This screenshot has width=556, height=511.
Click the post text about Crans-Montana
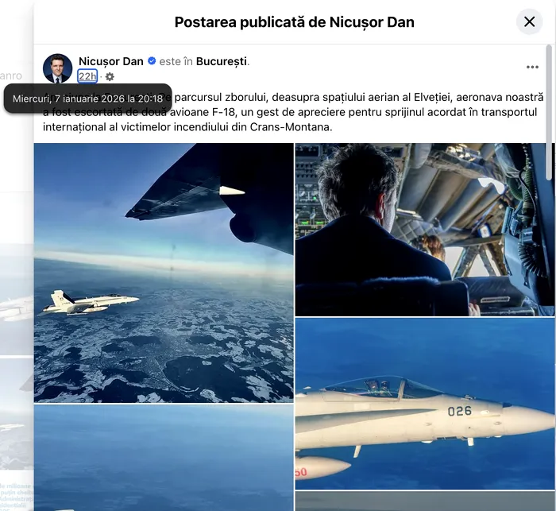point(293,112)
